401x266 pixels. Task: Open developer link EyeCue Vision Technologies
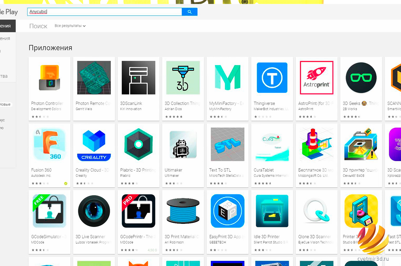pyautogui.click(x=316, y=242)
